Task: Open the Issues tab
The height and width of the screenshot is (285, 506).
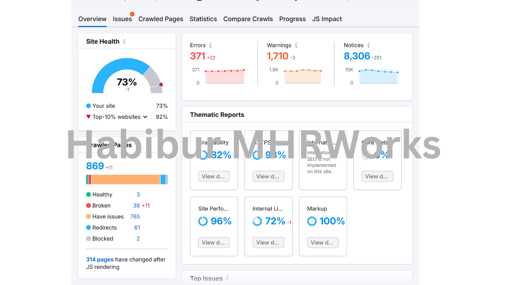Action: tap(122, 19)
